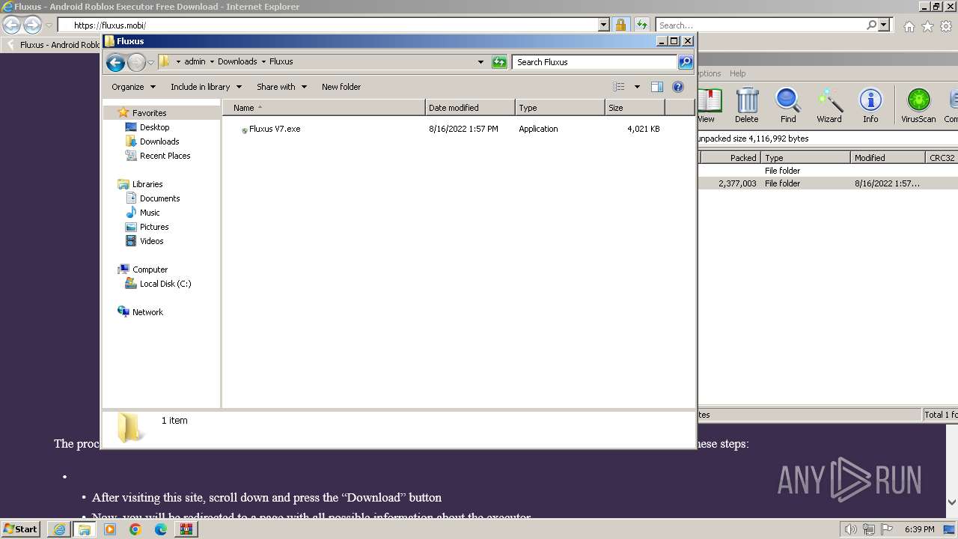The height and width of the screenshot is (539, 958).
Task: Click Downloads in the address breadcrumb
Action: click(x=237, y=61)
